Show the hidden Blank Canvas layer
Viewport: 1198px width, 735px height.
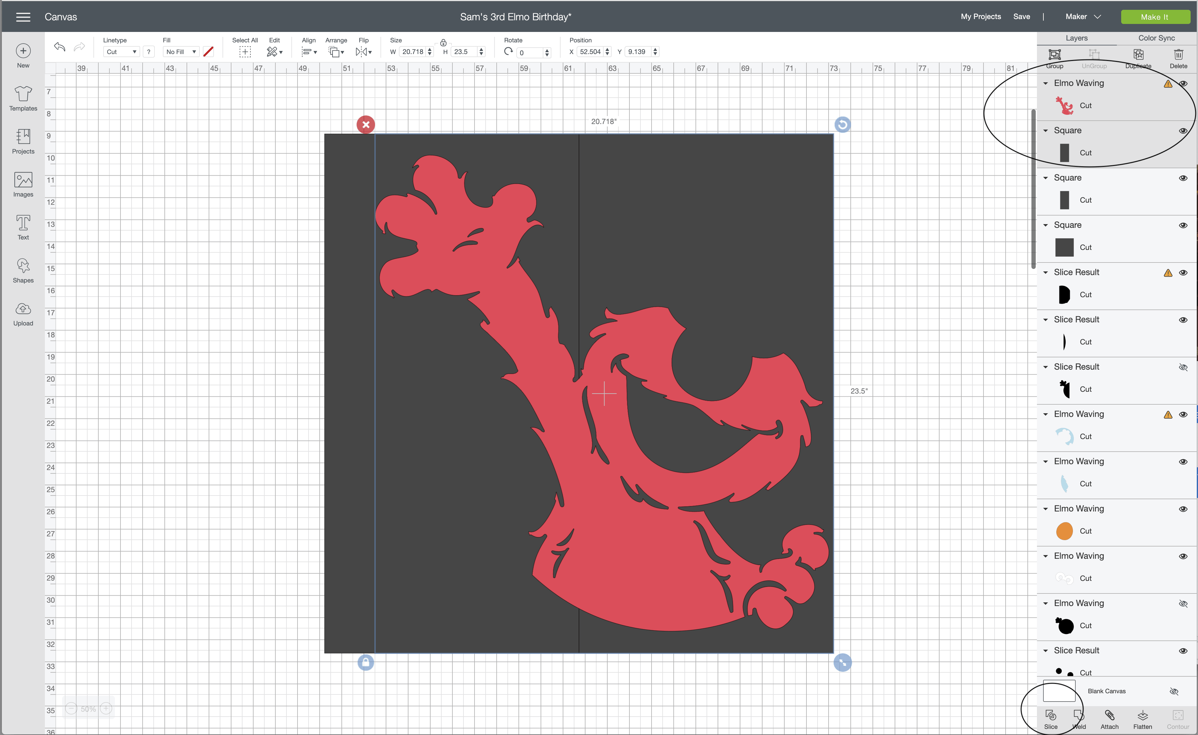[x=1174, y=691]
